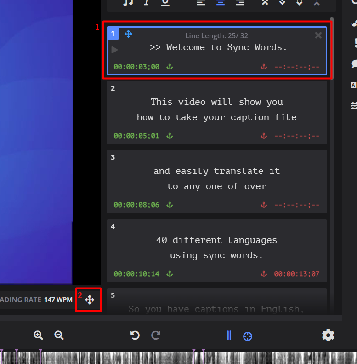
Task: Click the first double chevron down icon
Action: point(282,2)
